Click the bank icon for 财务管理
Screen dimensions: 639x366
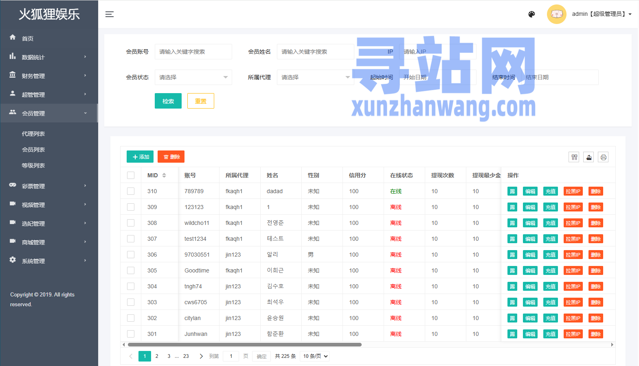coord(13,75)
